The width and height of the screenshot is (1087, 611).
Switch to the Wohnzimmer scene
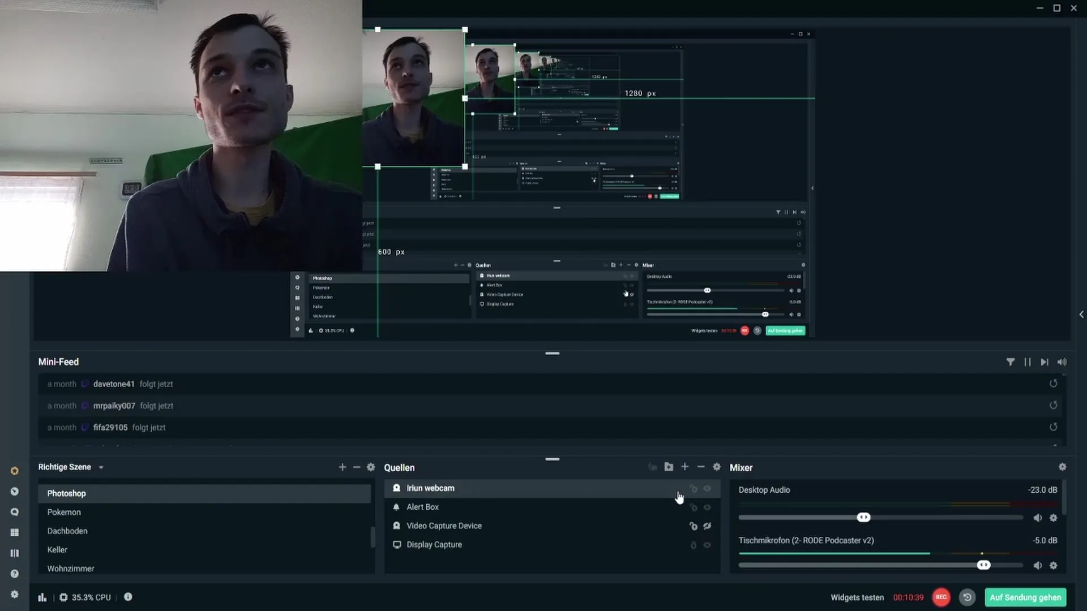pos(204,568)
